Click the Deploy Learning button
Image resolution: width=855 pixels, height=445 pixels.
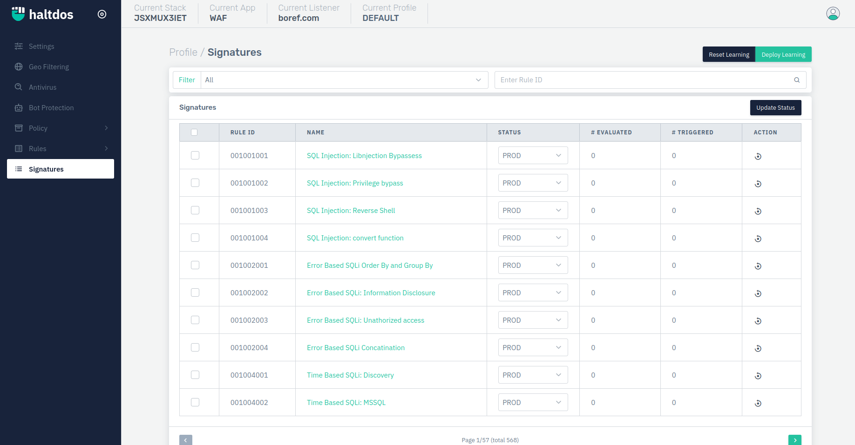(783, 54)
